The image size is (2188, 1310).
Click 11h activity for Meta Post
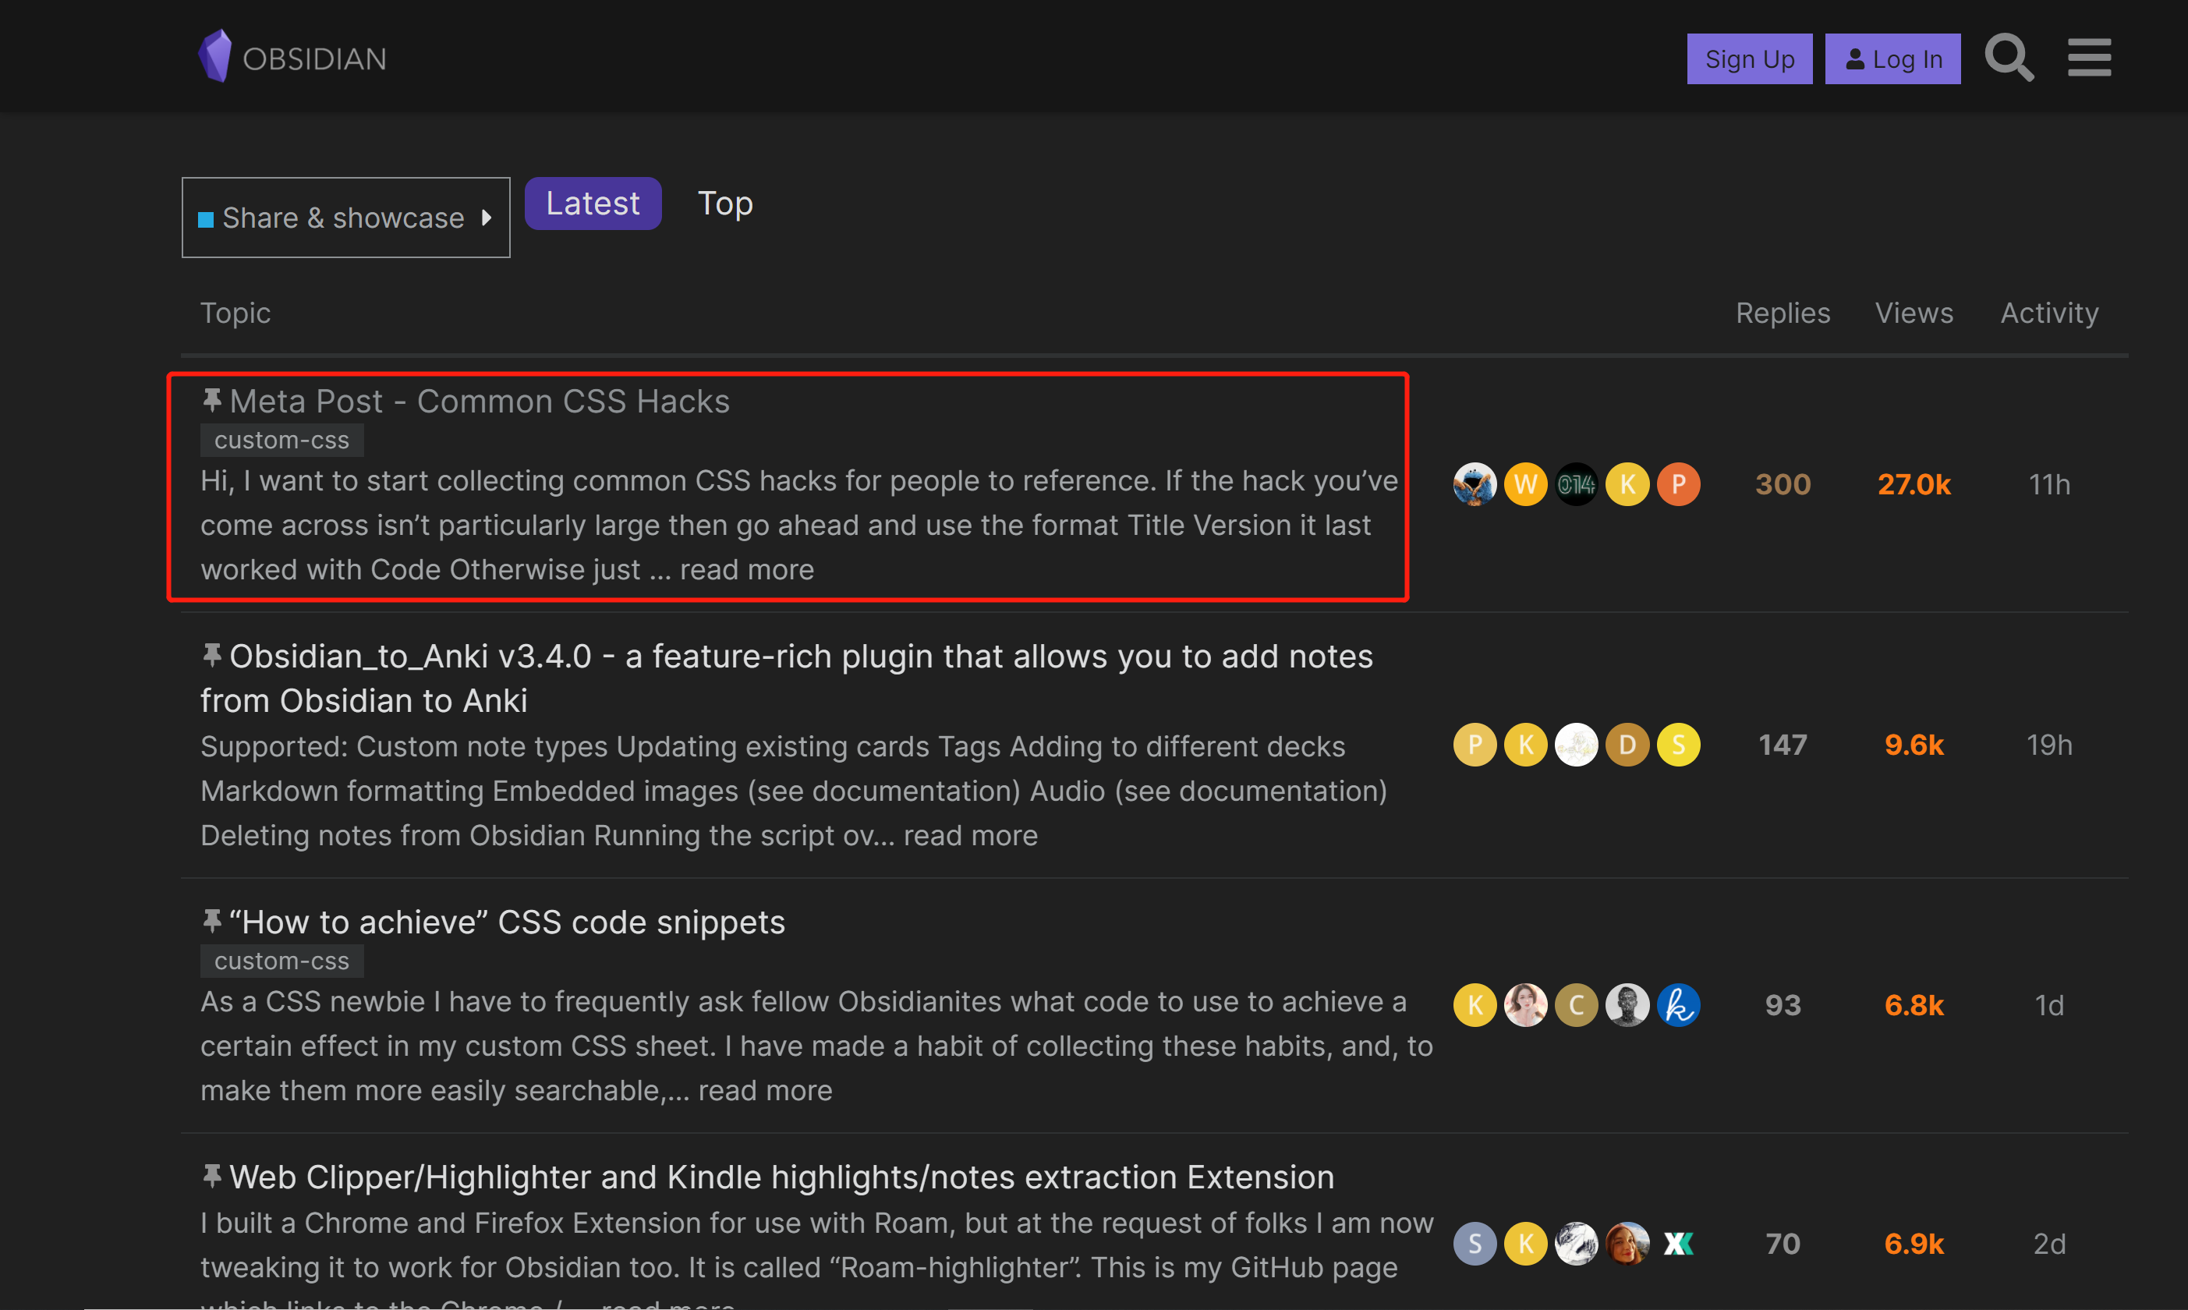point(2048,483)
